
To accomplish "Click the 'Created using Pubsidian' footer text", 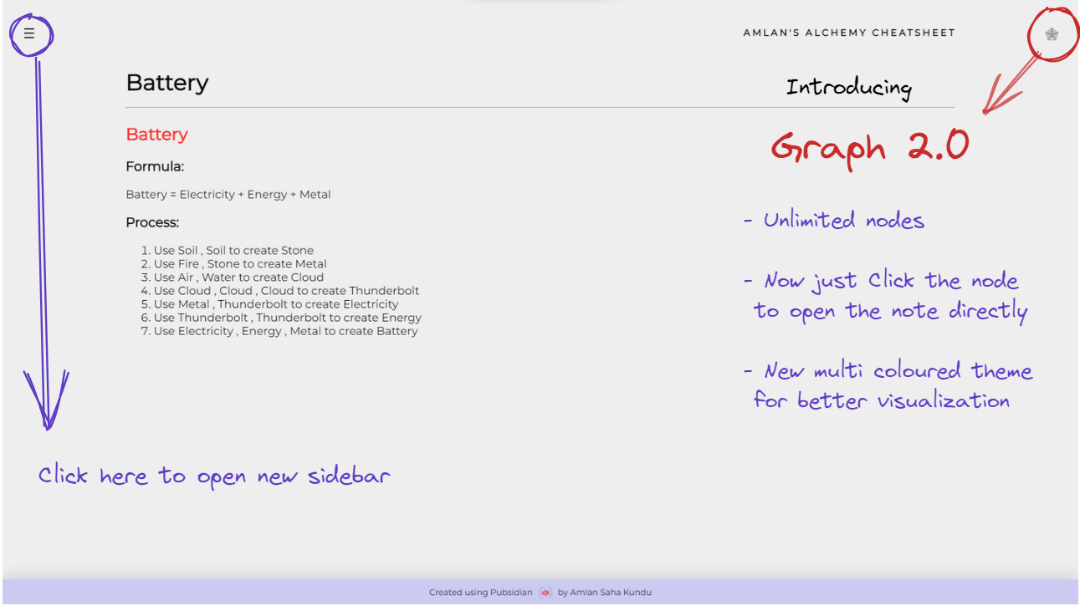I will [x=480, y=593].
